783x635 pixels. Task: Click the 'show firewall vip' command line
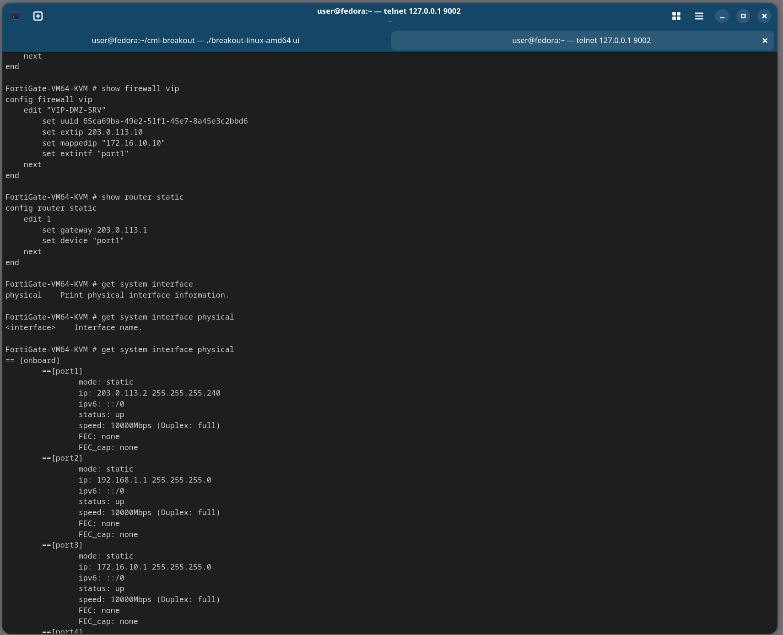pos(92,88)
